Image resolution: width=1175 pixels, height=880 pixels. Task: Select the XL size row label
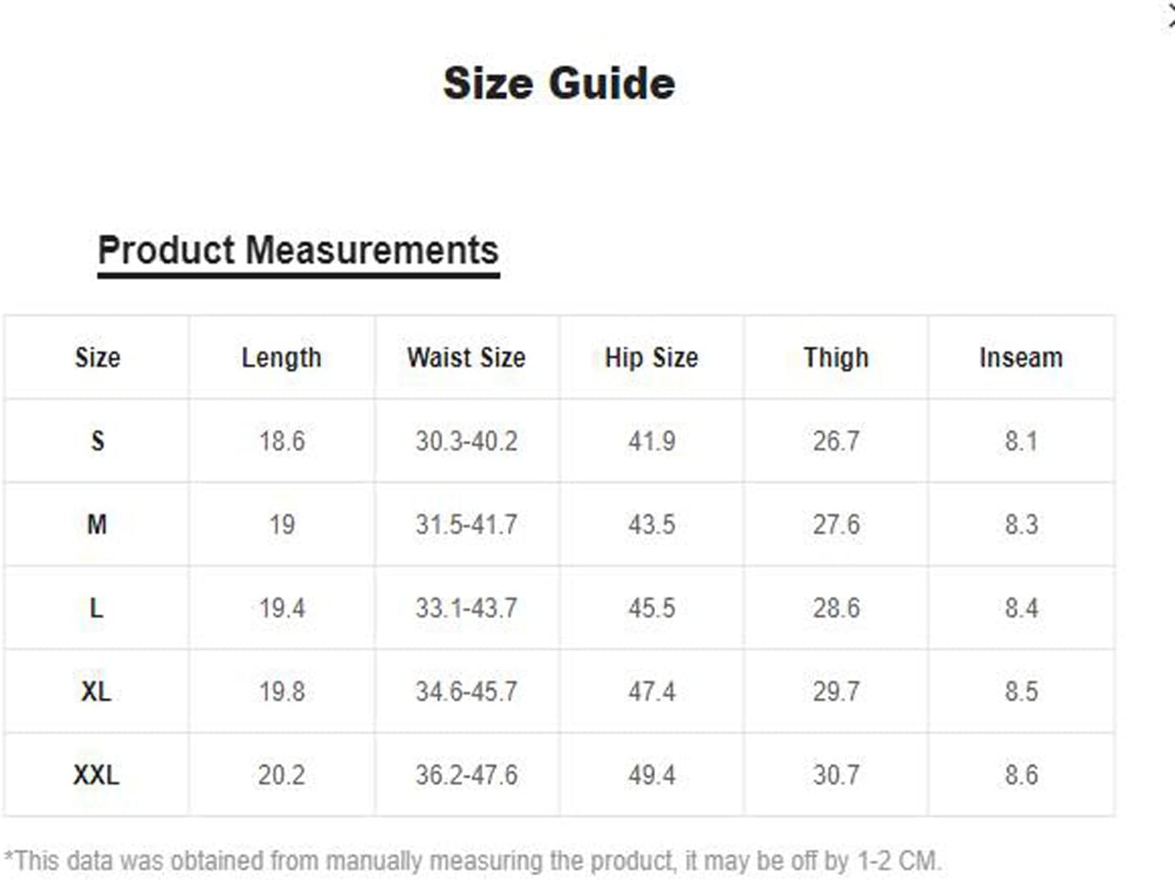click(x=96, y=691)
